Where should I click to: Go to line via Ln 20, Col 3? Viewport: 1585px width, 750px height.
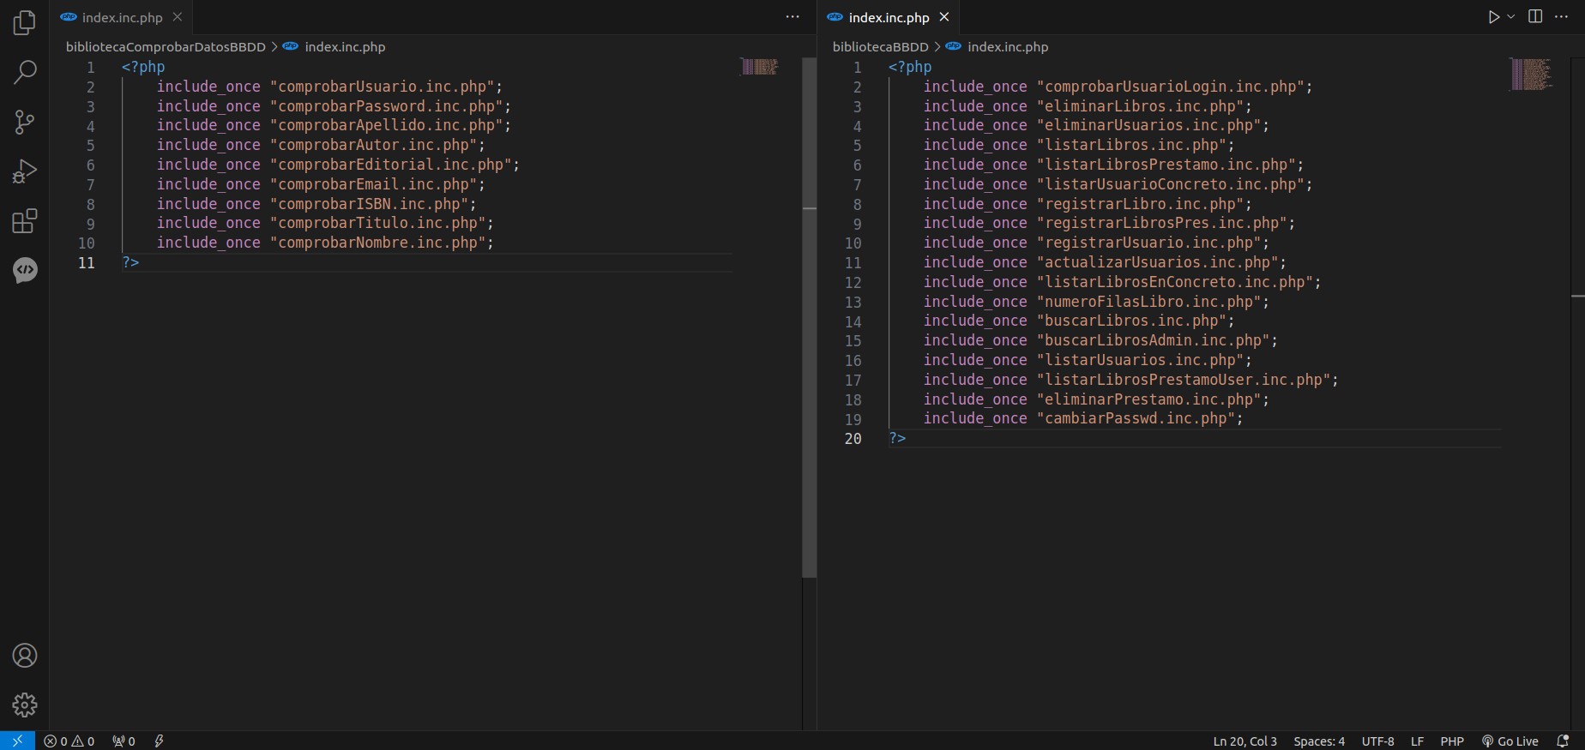pos(1244,741)
